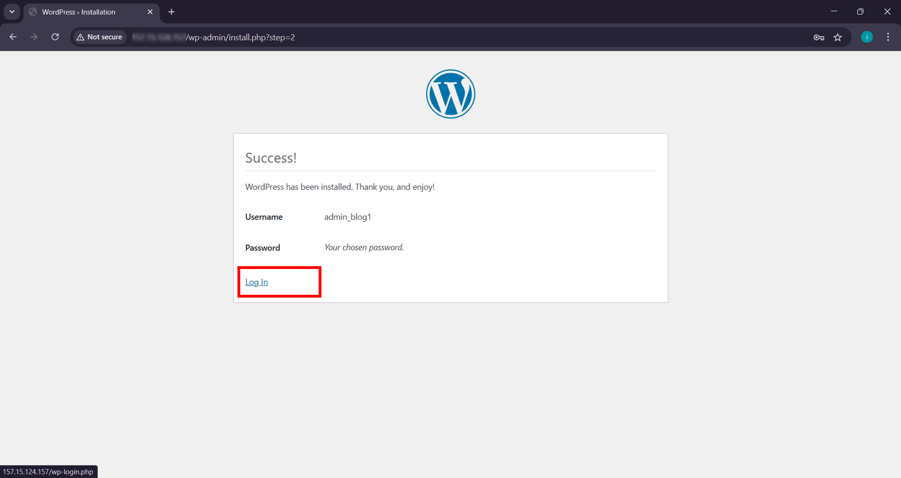Click the admin_blog1 username text

point(348,217)
